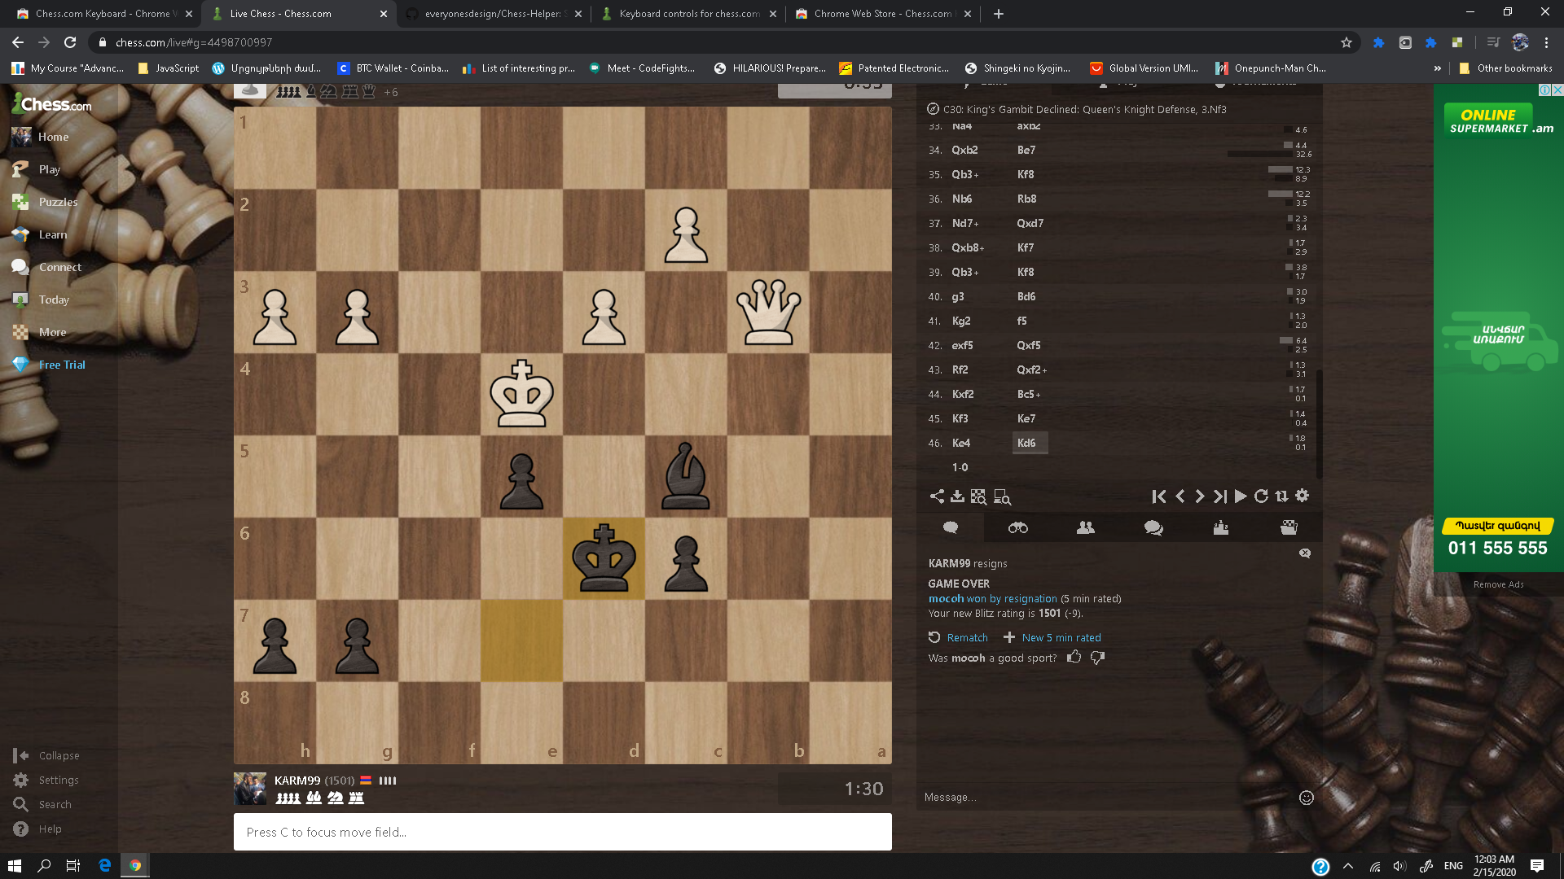Show hidden system tray icons

click(1347, 866)
